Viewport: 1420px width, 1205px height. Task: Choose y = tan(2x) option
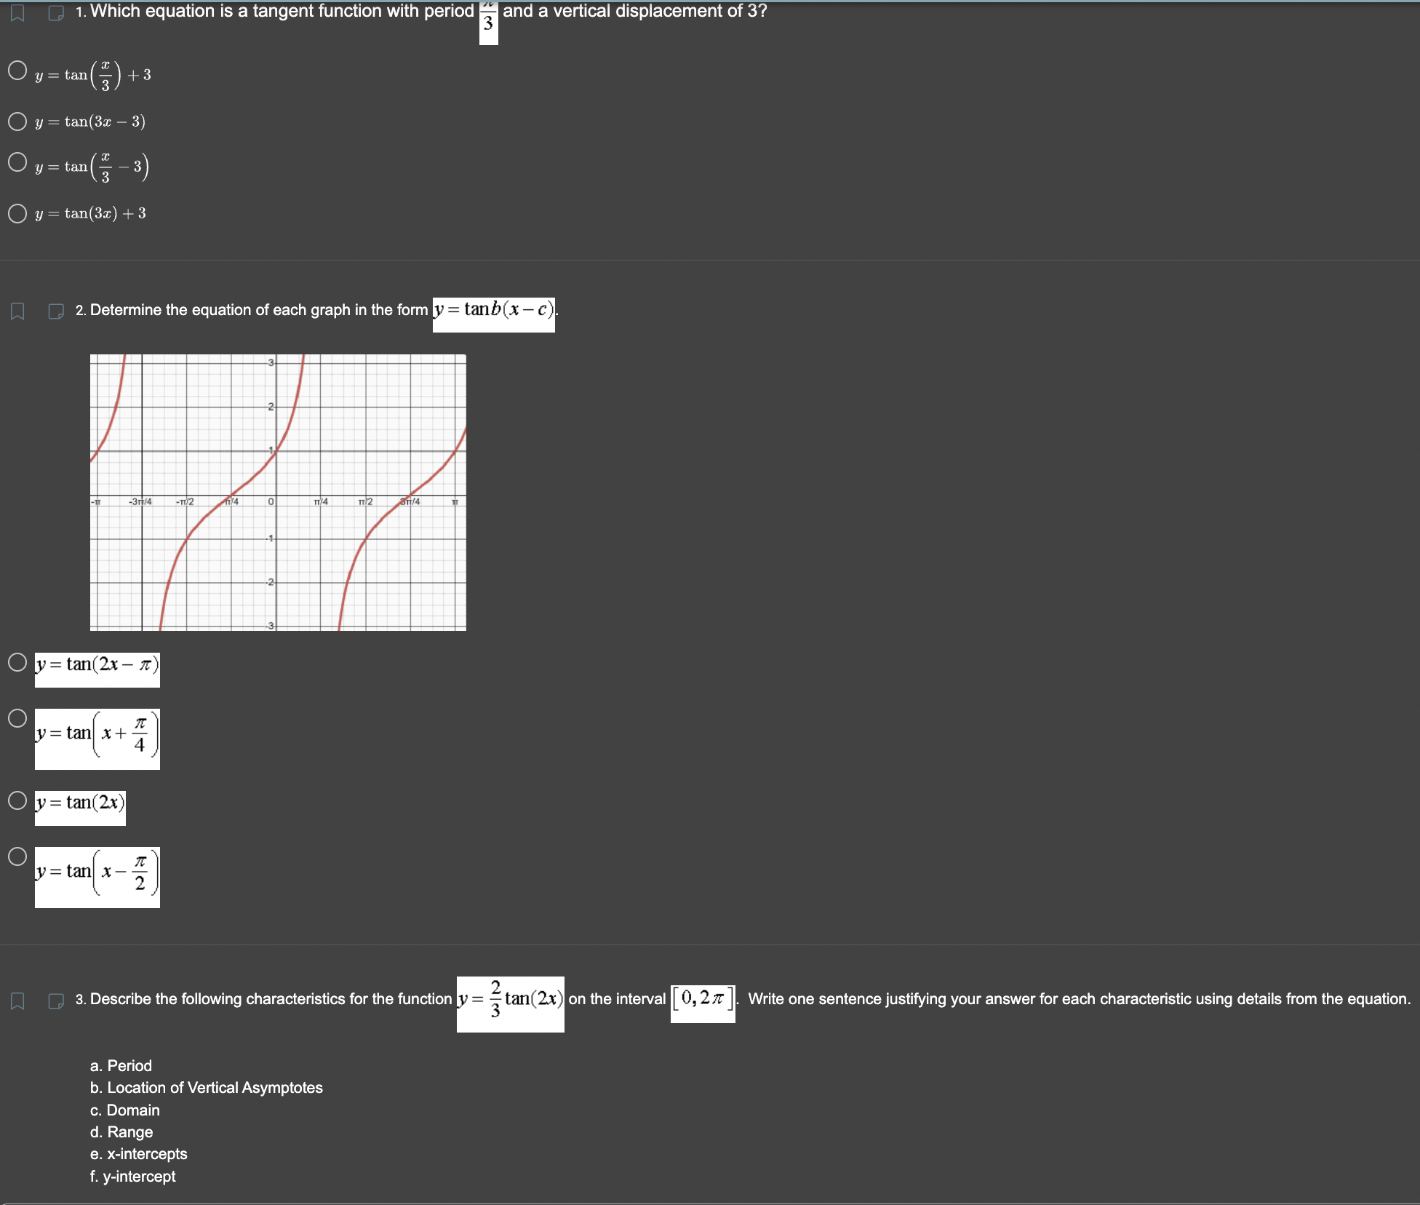click(17, 799)
